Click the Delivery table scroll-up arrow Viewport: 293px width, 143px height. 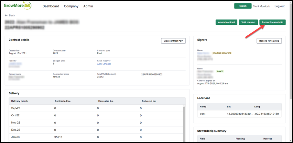tap(184, 106)
